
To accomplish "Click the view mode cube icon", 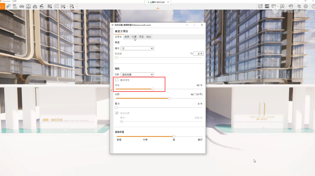I will coord(274,6).
